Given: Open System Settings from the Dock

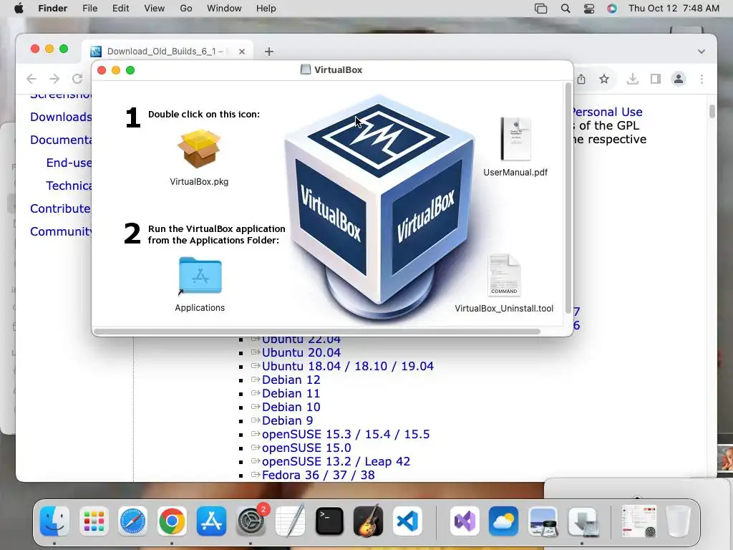Looking at the screenshot, I should [251, 521].
